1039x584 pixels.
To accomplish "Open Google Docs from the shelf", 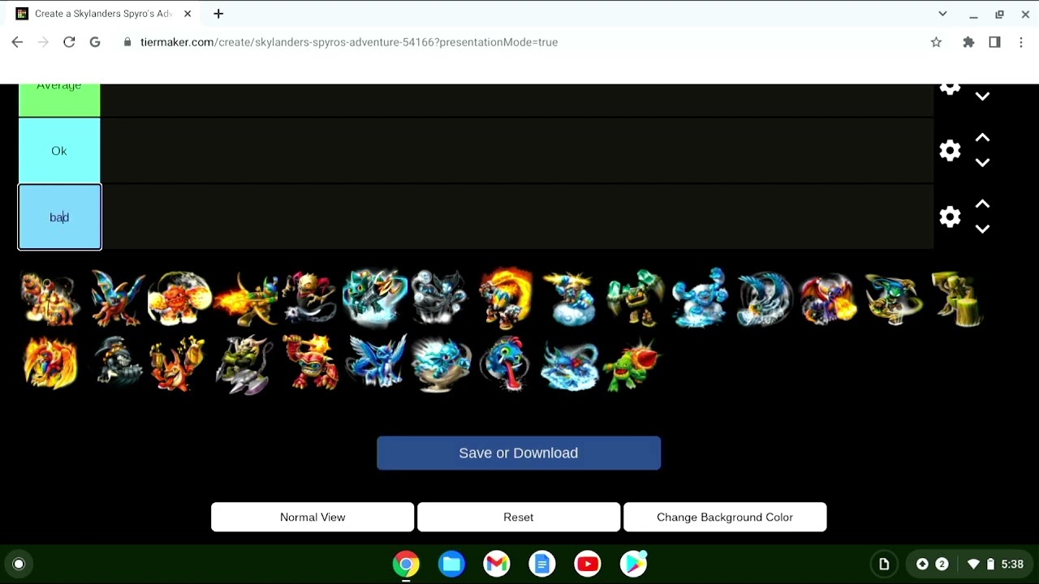I will [542, 564].
